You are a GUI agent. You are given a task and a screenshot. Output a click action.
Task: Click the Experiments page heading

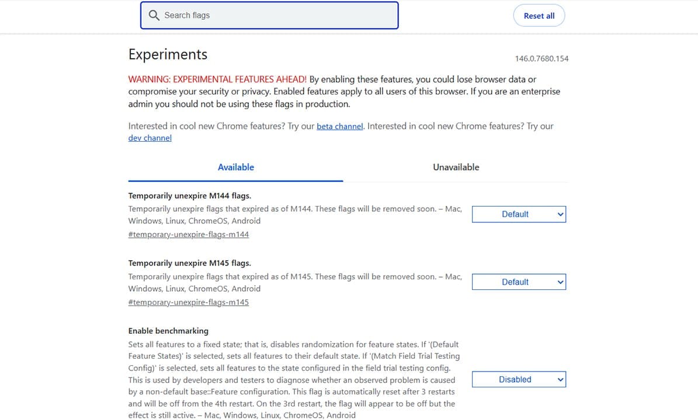168,55
